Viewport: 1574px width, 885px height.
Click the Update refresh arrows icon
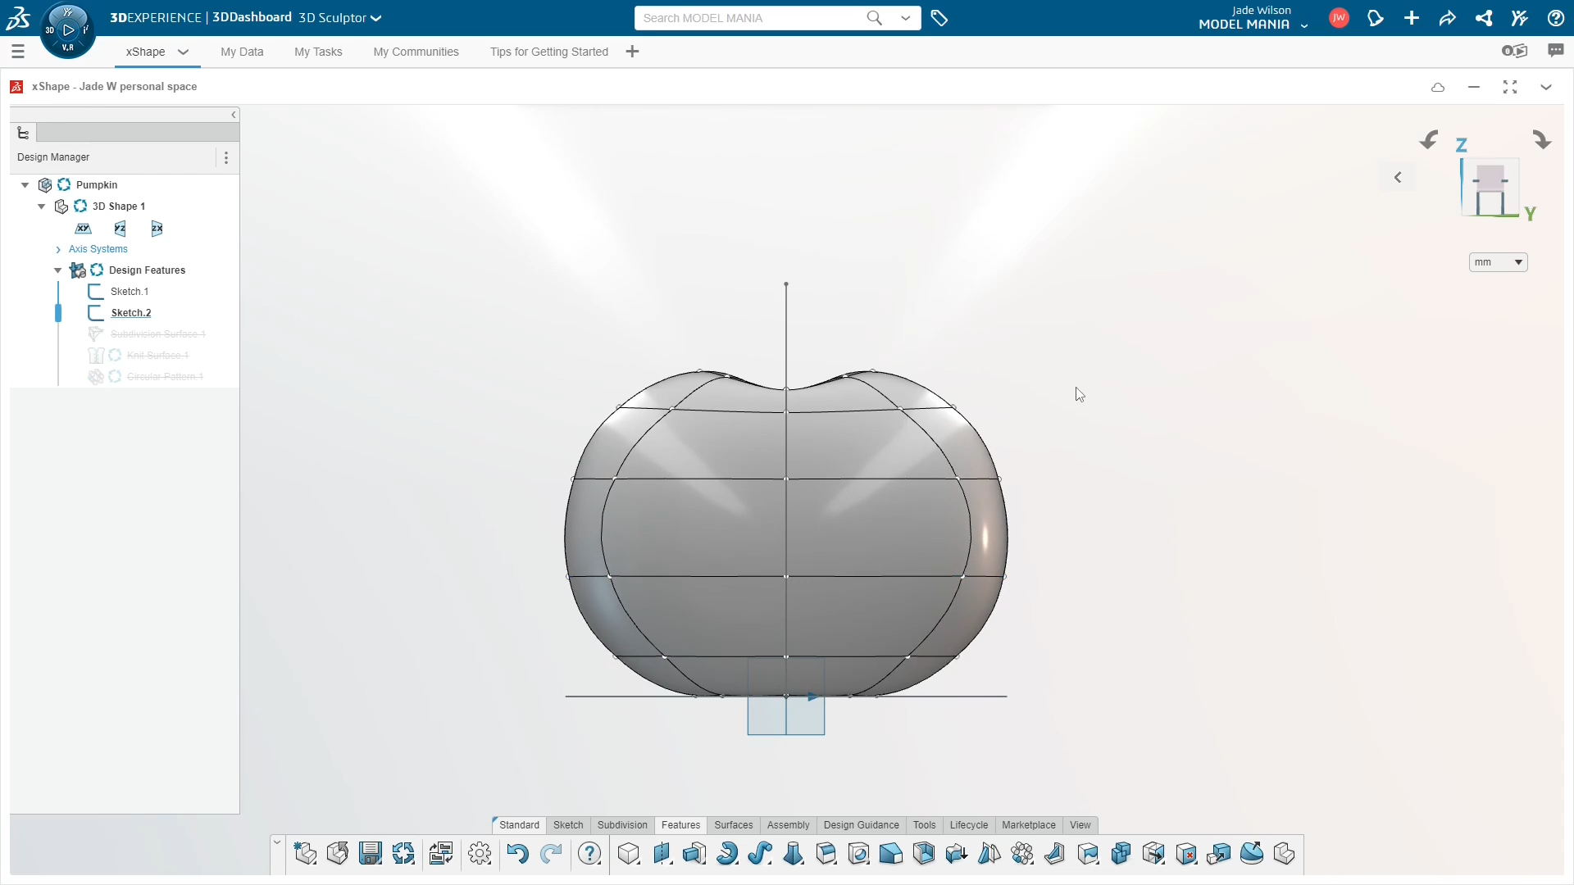tap(403, 854)
